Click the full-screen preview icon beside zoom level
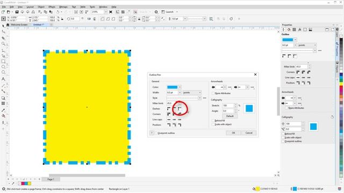 [111, 12]
